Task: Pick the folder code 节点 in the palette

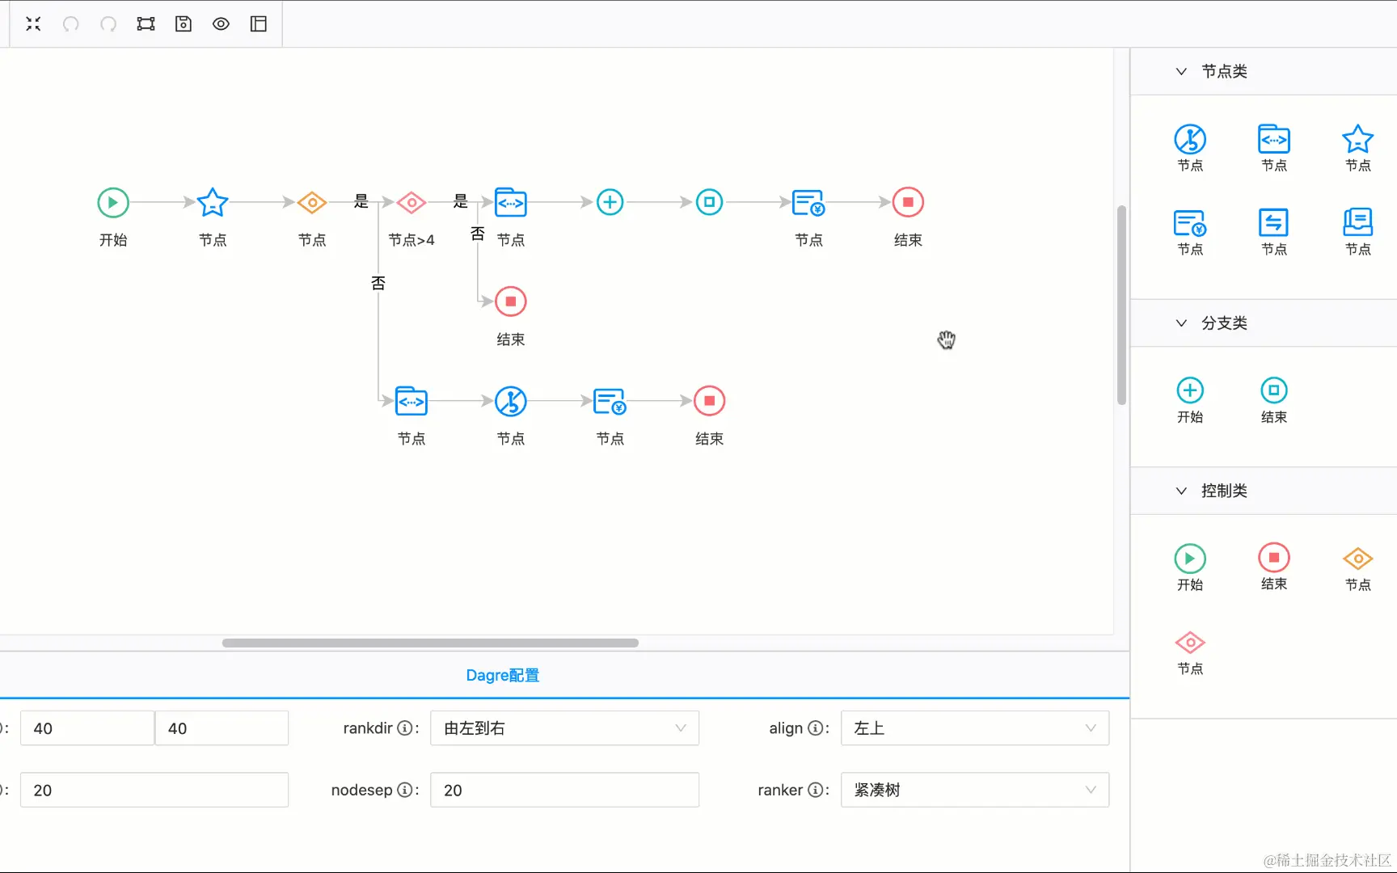Action: click(x=1274, y=140)
